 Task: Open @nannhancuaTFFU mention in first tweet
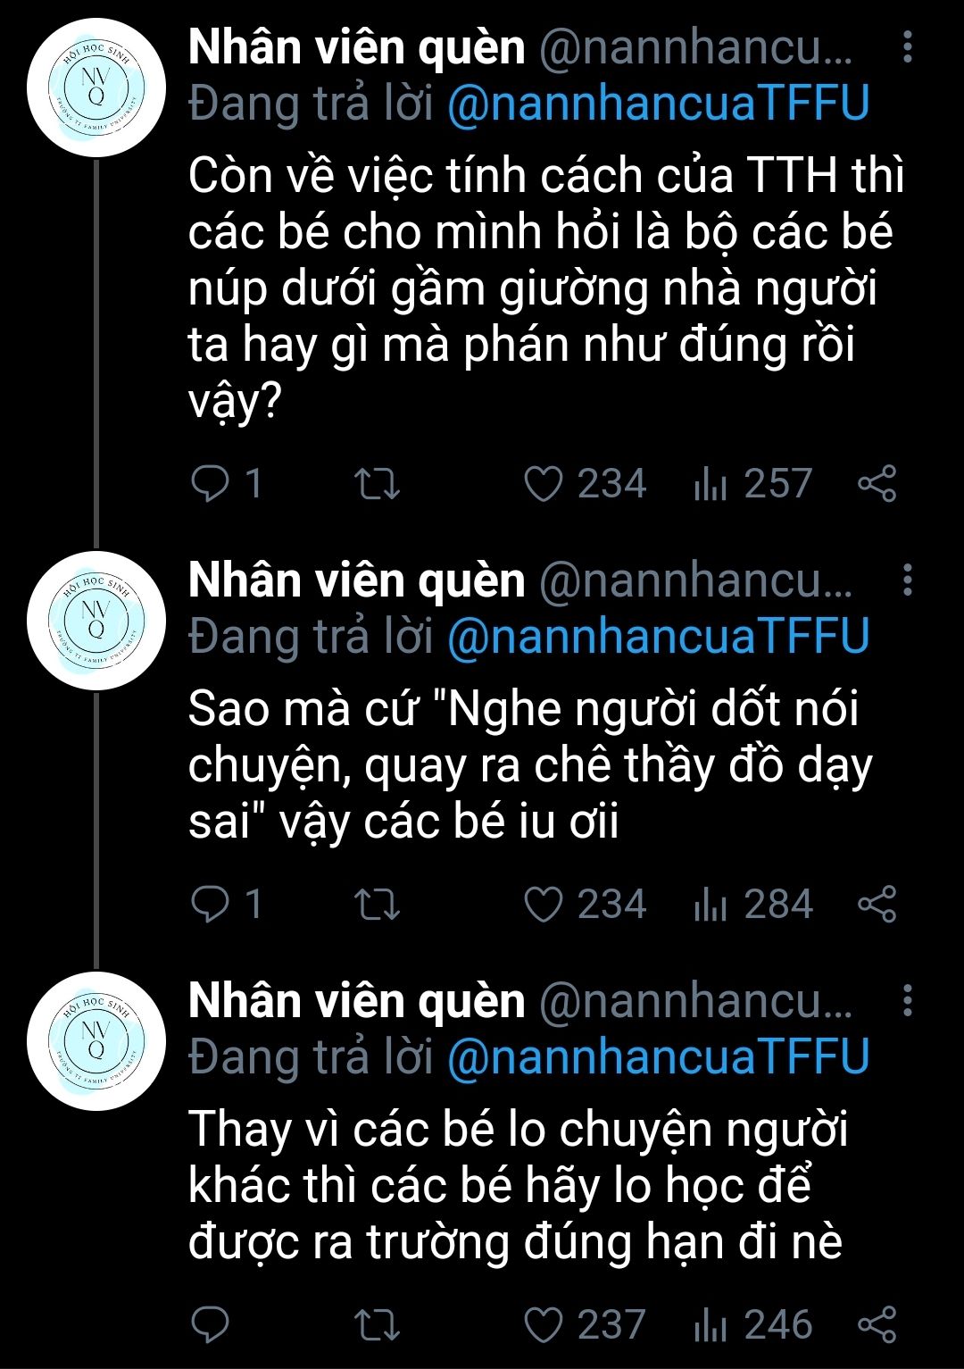(x=658, y=104)
